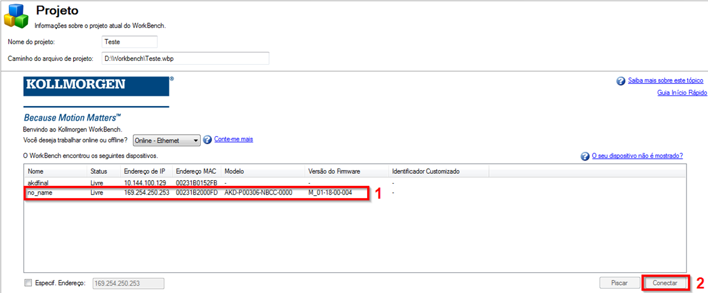Click the Caminho do arquivo de projeto field
The height and width of the screenshot is (293, 708).
click(185, 58)
